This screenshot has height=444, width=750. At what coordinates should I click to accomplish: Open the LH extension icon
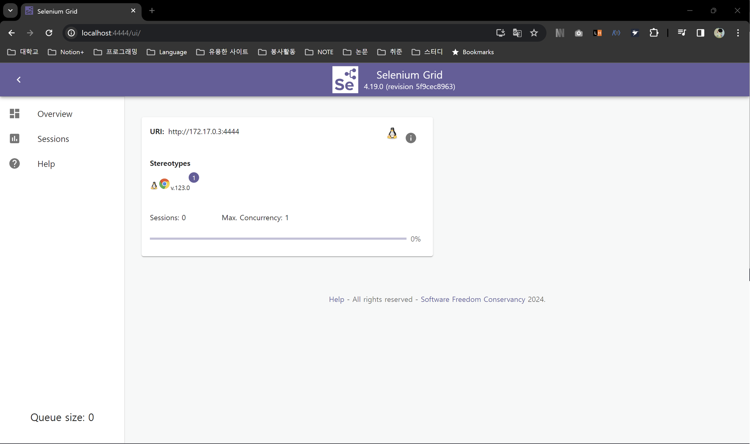598,33
